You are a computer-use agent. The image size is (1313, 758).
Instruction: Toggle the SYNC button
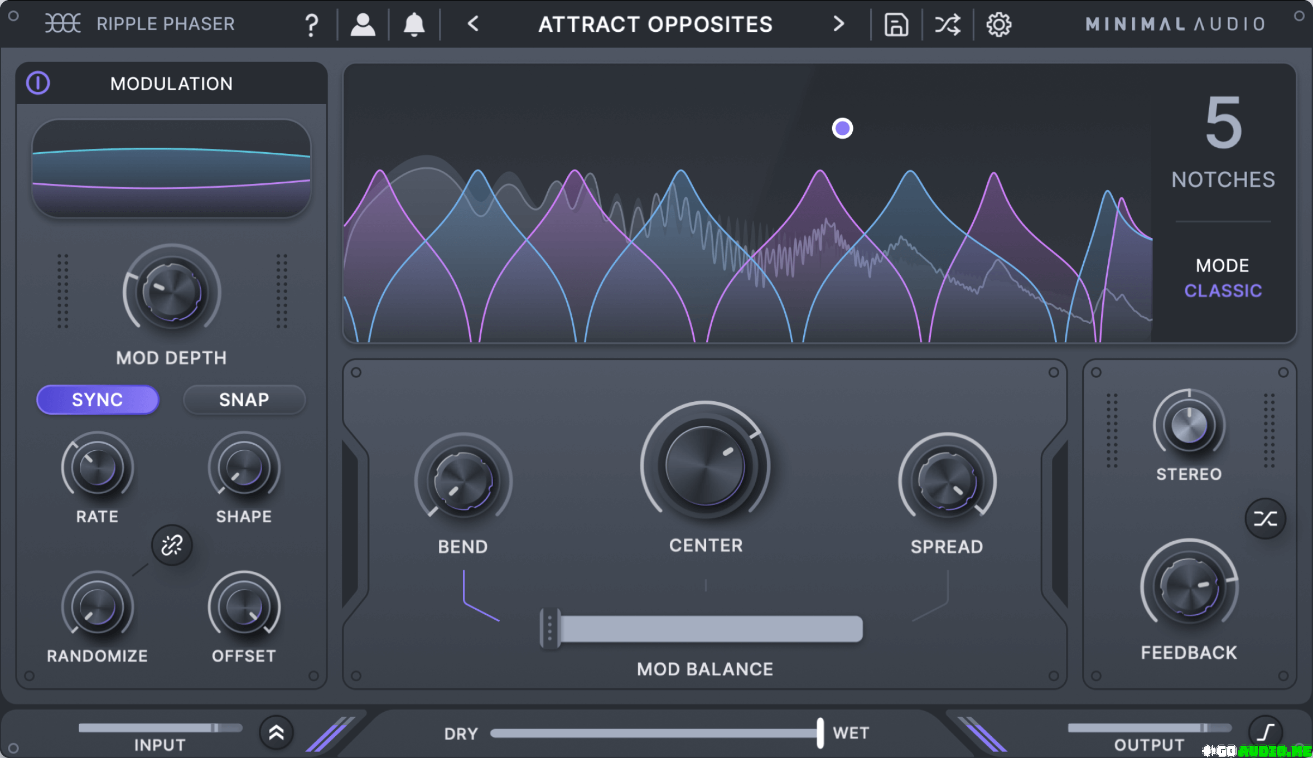(98, 400)
